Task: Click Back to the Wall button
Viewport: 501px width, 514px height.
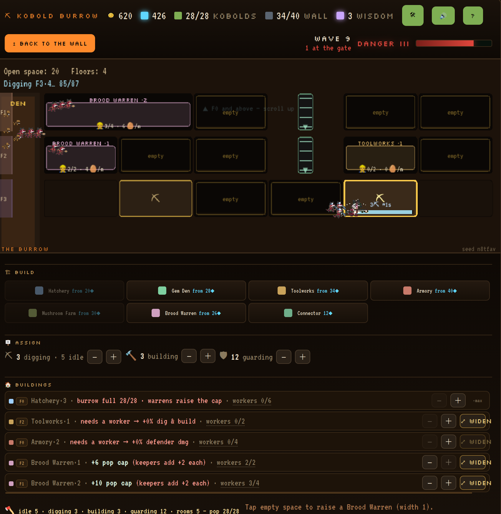Action: (x=50, y=43)
